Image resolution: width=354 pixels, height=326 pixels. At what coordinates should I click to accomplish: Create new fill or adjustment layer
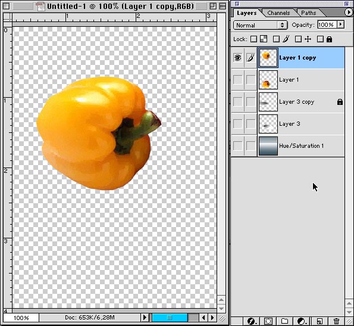(x=302, y=321)
